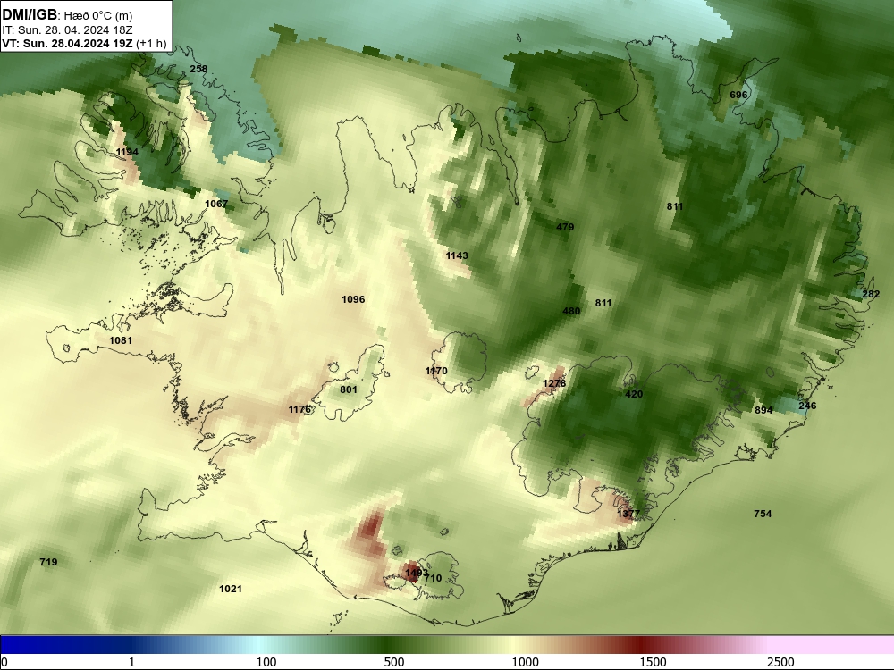This screenshot has width=894, height=670.
Task: Click the 479 height value
Action: pyautogui.click(x=565, y=227)
